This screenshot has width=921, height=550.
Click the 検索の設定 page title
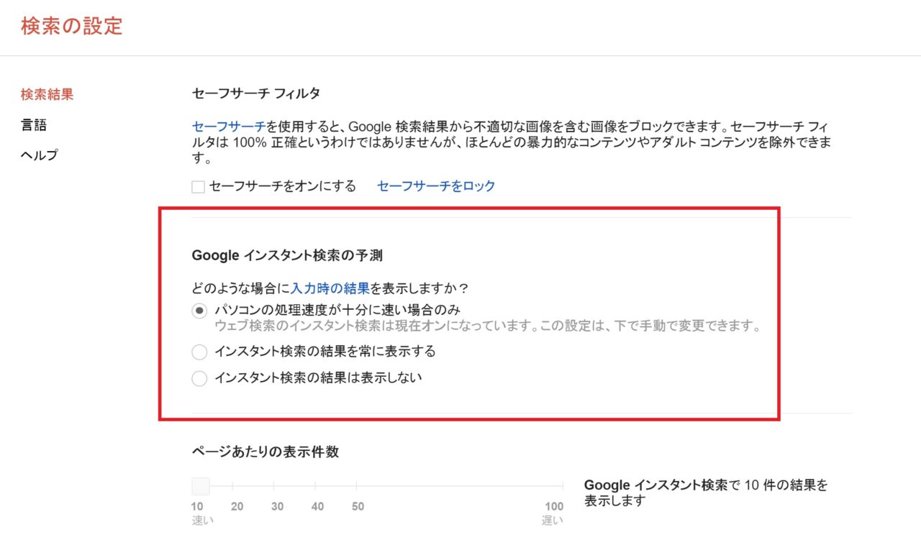72,26
